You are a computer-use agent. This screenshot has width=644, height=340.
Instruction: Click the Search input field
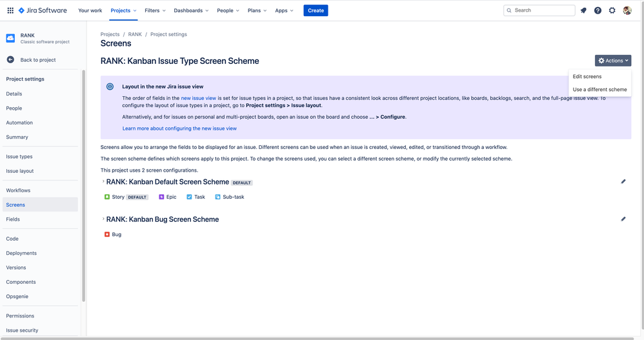coord(539,11)
